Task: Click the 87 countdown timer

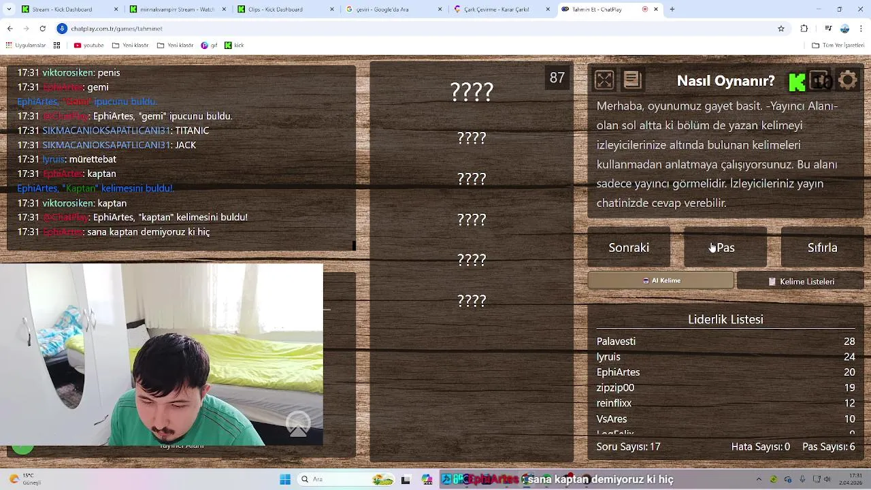Action: tap(557, 78)
